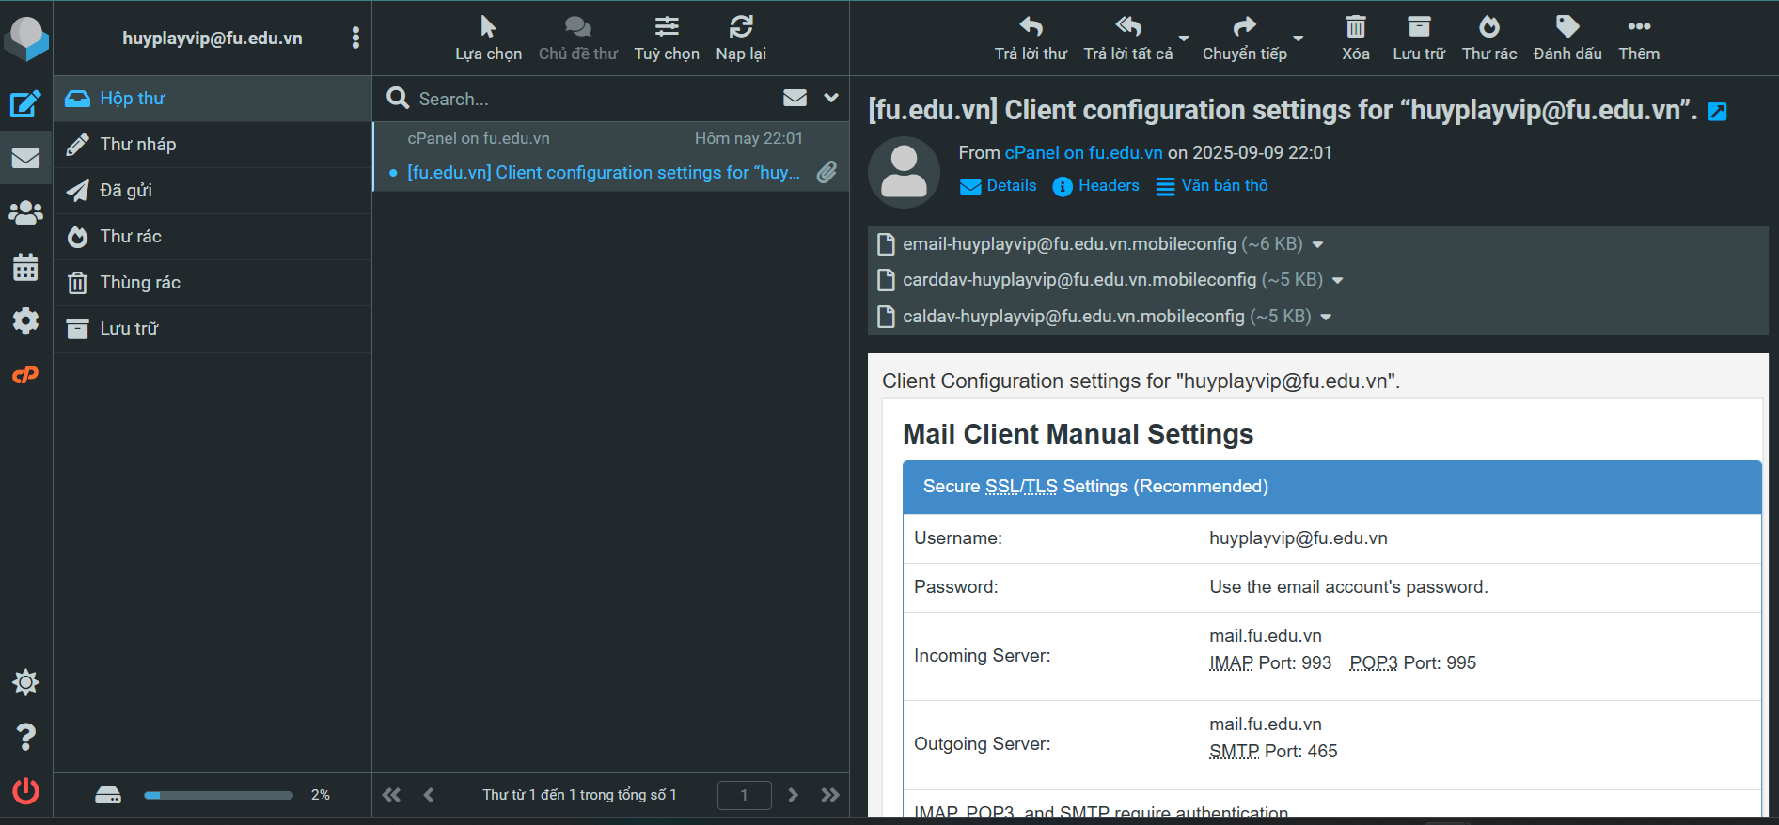
Task: Log out using the power icon
Action: pos(25,791)
